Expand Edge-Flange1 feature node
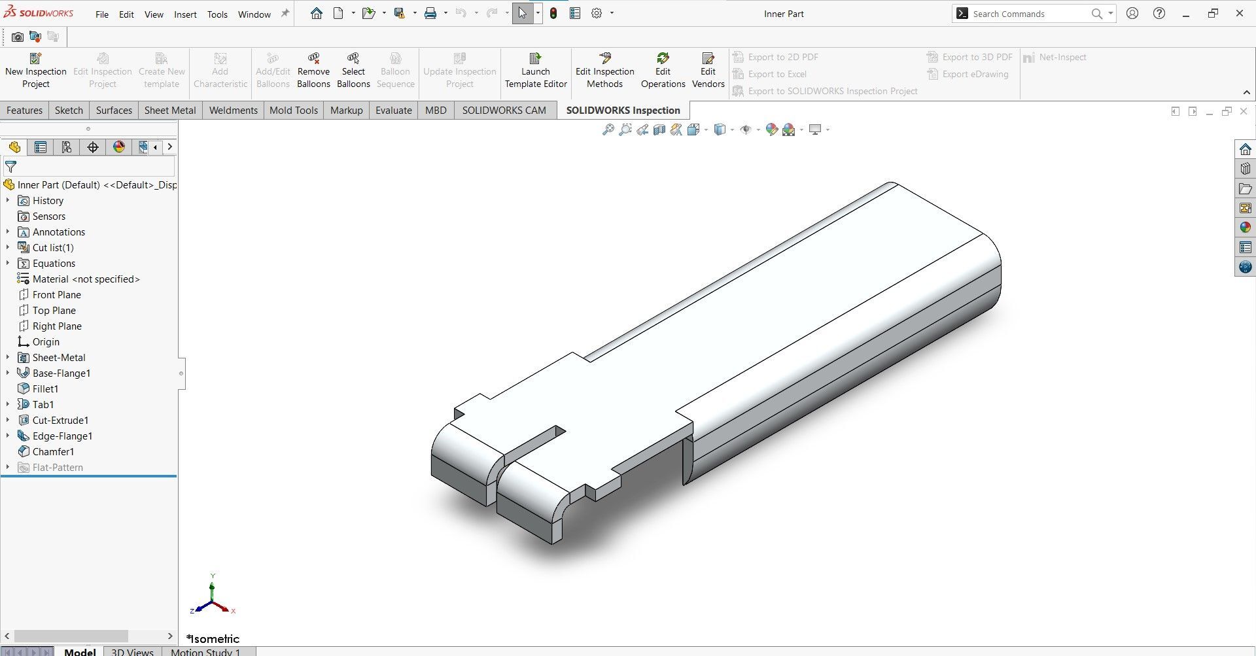The width and height of the screenshot is (1256, 656). click(x=8, y=436)
